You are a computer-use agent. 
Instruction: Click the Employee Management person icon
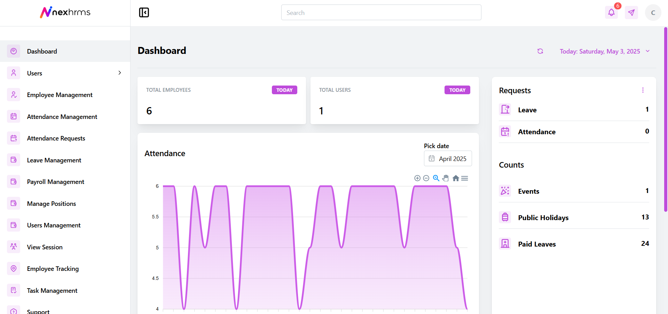(14, 95)
